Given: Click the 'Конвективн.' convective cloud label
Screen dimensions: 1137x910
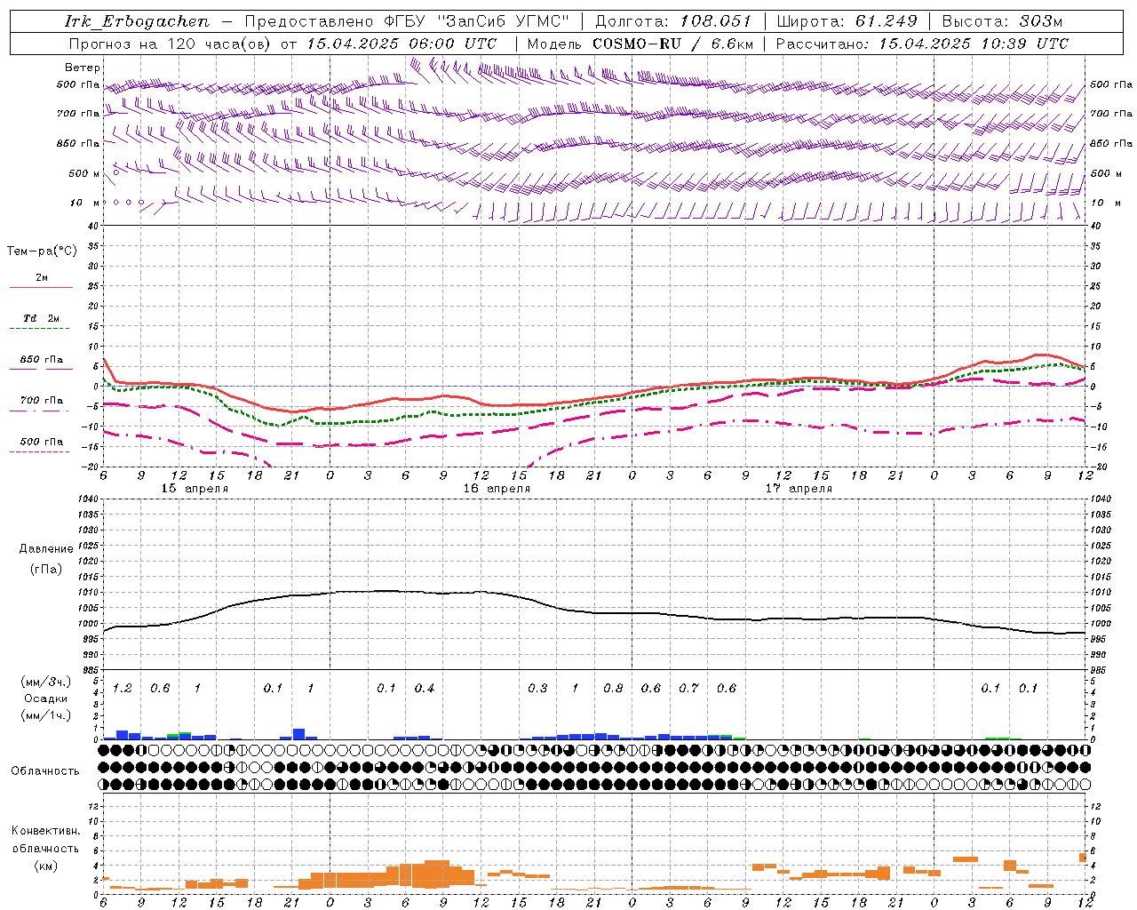Looking at the screenshot, I should [45, 831].
